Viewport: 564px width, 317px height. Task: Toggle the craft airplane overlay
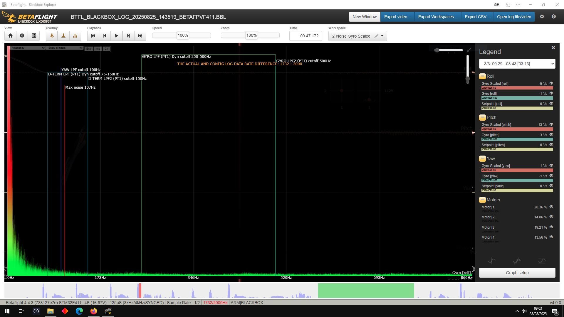[x=52, y=36]
